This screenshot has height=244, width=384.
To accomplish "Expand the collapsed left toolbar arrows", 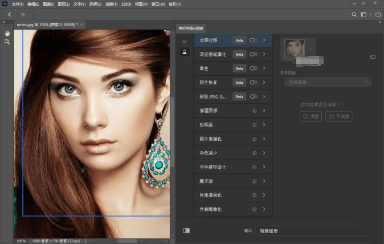I will (3, 22).
